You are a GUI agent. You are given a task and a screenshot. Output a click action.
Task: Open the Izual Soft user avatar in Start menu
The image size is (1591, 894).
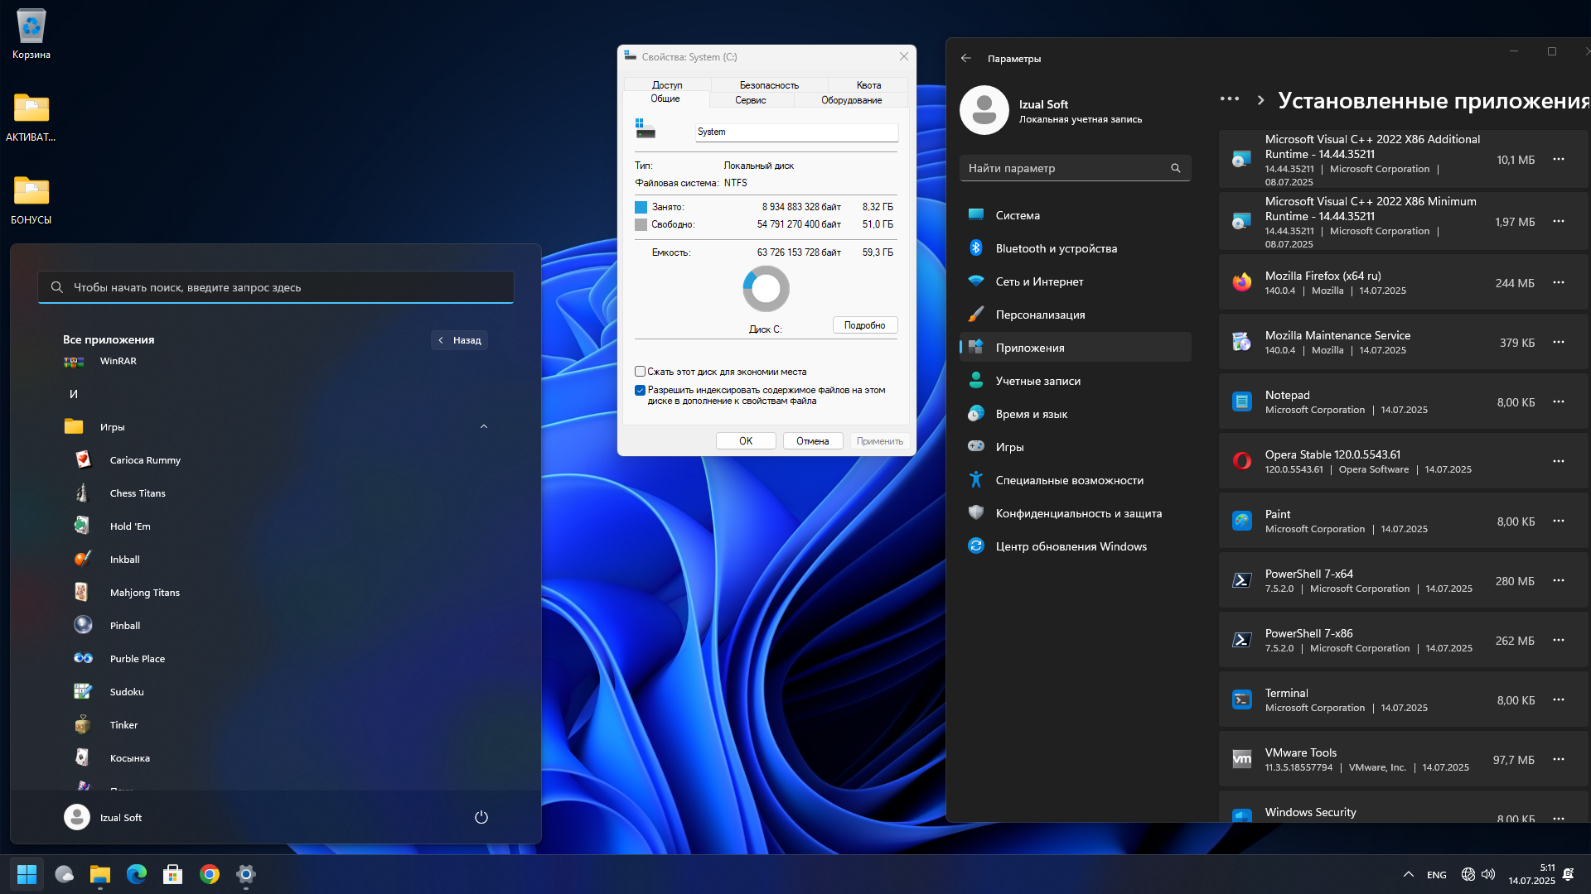pos(77,817)
